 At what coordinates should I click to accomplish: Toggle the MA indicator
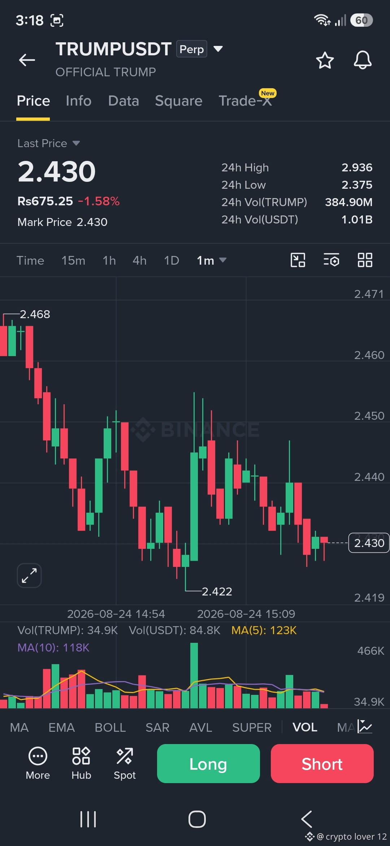[x=19, y=727]
